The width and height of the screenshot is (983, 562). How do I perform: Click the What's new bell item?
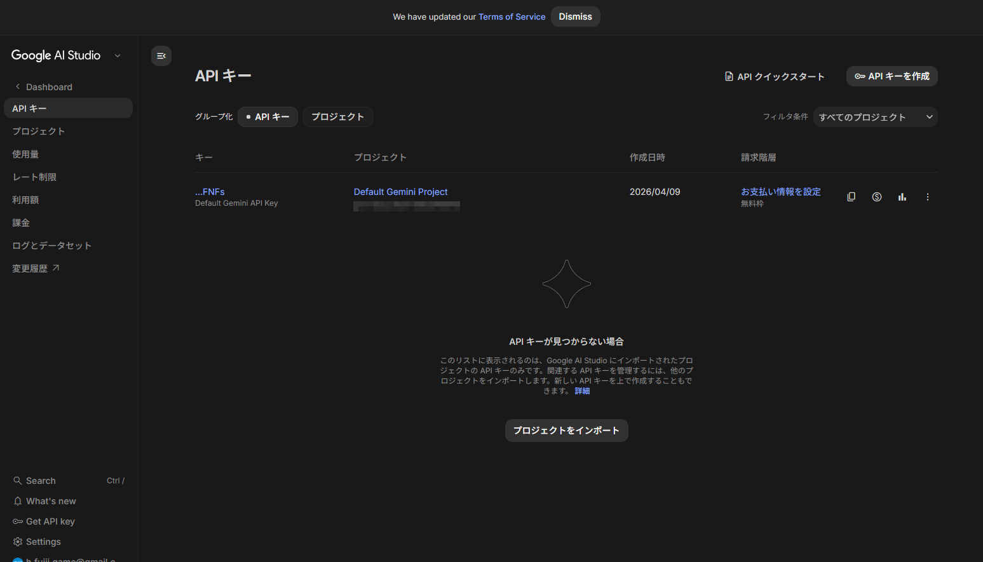point(51,500)
